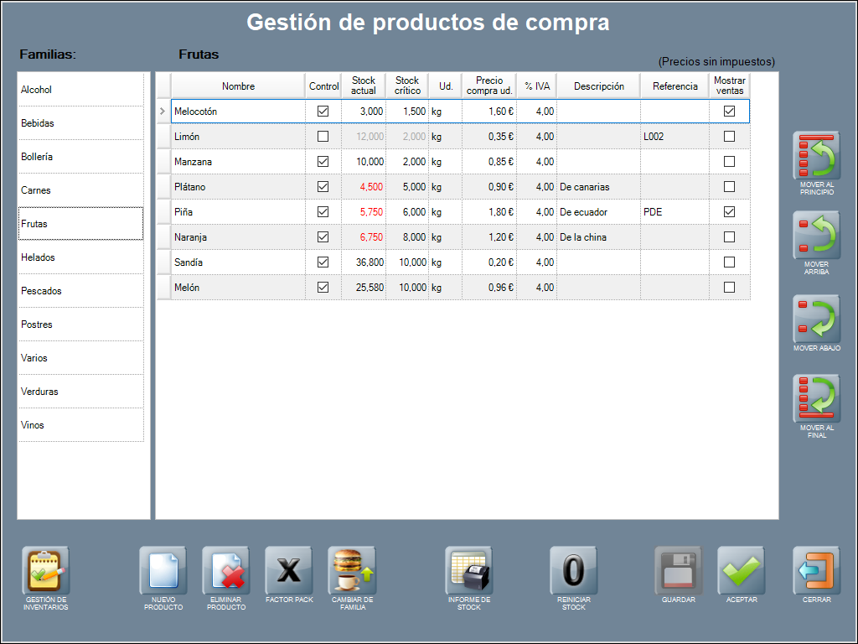Click the Reiniciar Stock icon
This screenshot has height=644, width=858.
tap(573, 571)
